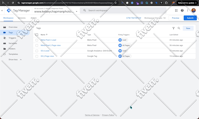Open Workspace Changes: 14

[x=155, y=18]
